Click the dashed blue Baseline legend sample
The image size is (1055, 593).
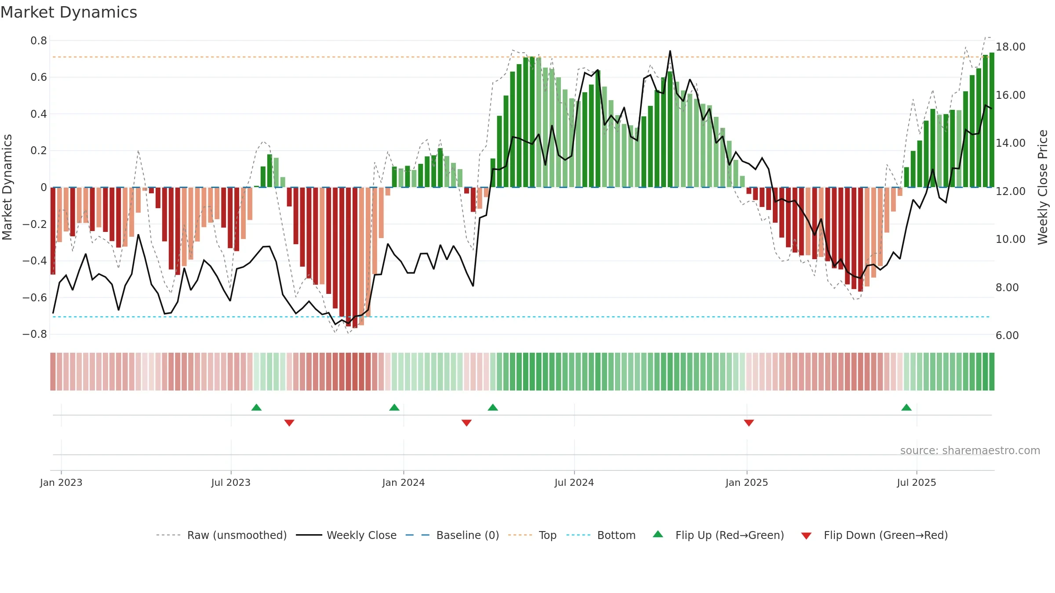tap(418, 535)
